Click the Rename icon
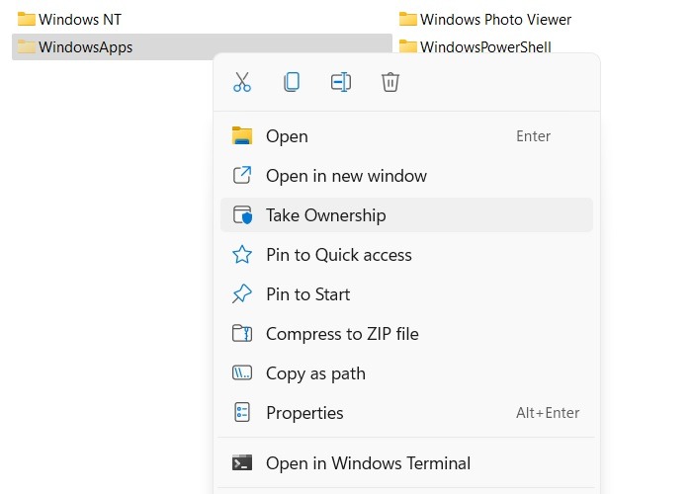692x494 pixels. 341,82
